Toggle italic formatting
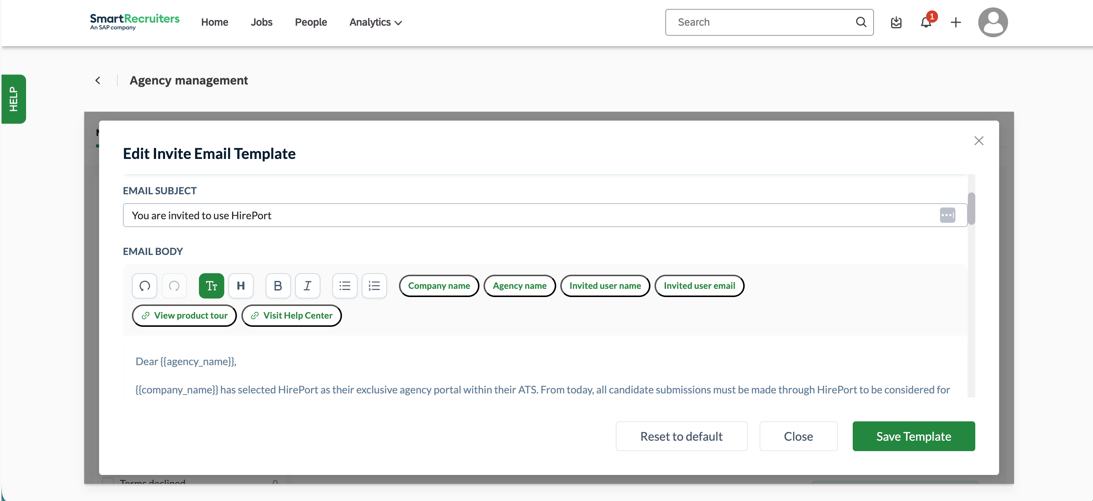The width and height of the screenshot is (1093, 501). (x=308, y=286)
